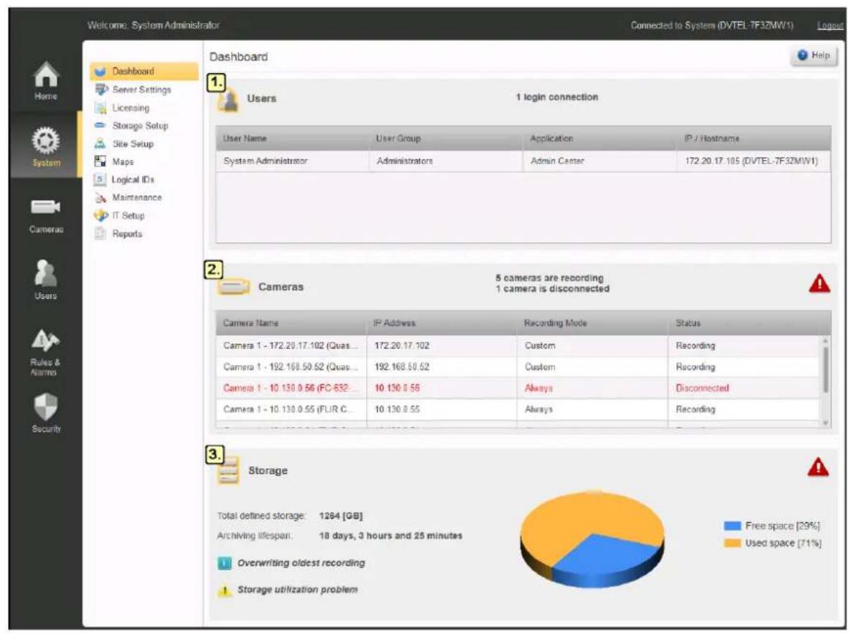Image resolution: width=850 pixels, height=634 pixels.
Task: Click the Maintenance icon
Action: tap(101, 198)
